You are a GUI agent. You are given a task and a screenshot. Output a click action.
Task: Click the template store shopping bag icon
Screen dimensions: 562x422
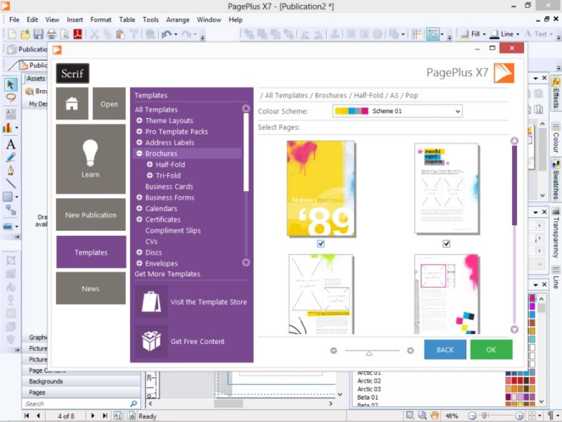pyautogui.click(x=151, y=301)
